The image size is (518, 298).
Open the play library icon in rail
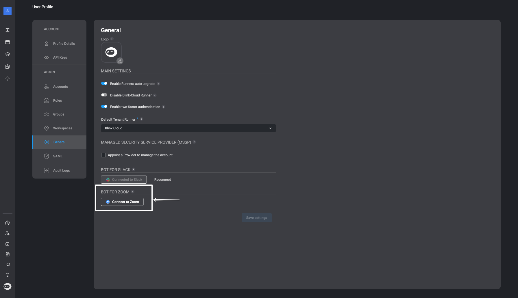click(8, 244)
